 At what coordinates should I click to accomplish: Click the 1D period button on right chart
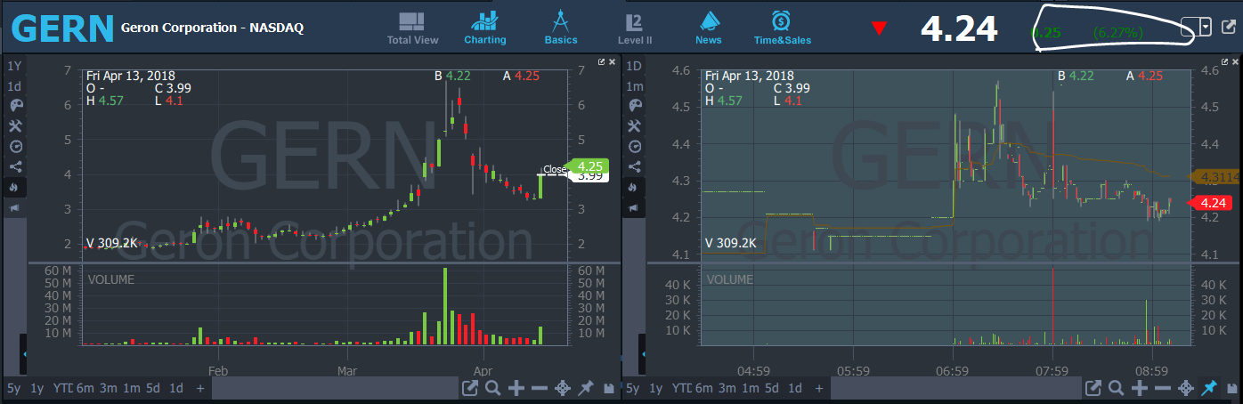pyautogui.click(x=635, y=66)
